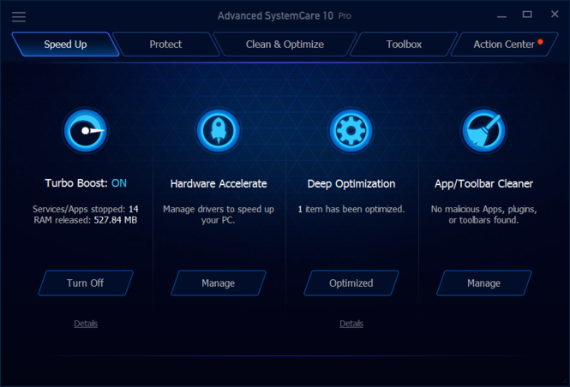Open the Action Center tab
Image resolution: width=570 pixels, height=387 pixels.
pyautogui.click(x=504, y=45)
